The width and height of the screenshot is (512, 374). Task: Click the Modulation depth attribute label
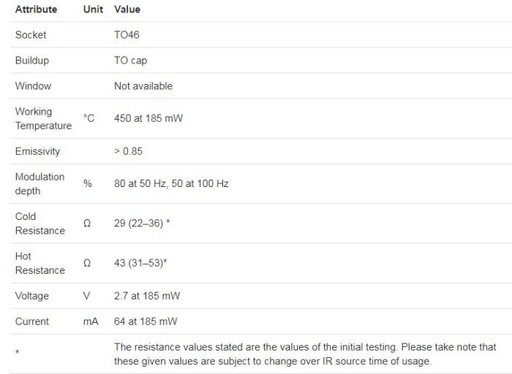[39, 183]
